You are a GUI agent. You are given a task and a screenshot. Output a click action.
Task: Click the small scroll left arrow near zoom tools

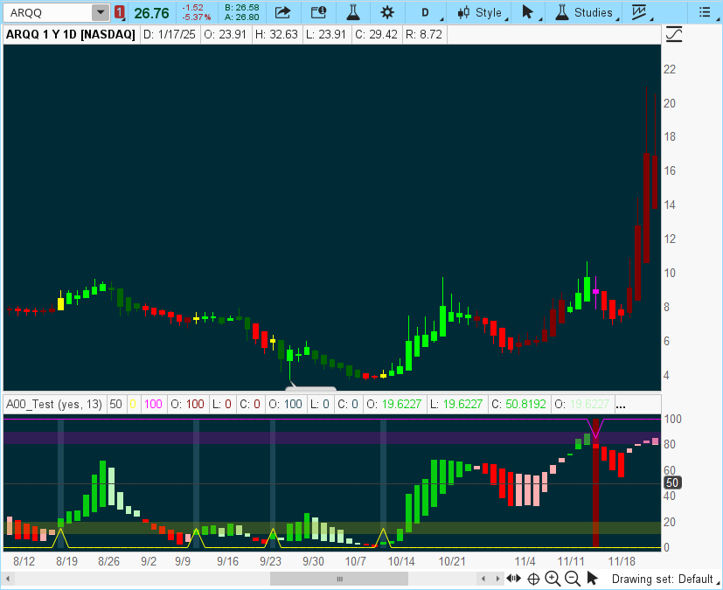click(483, 579)
